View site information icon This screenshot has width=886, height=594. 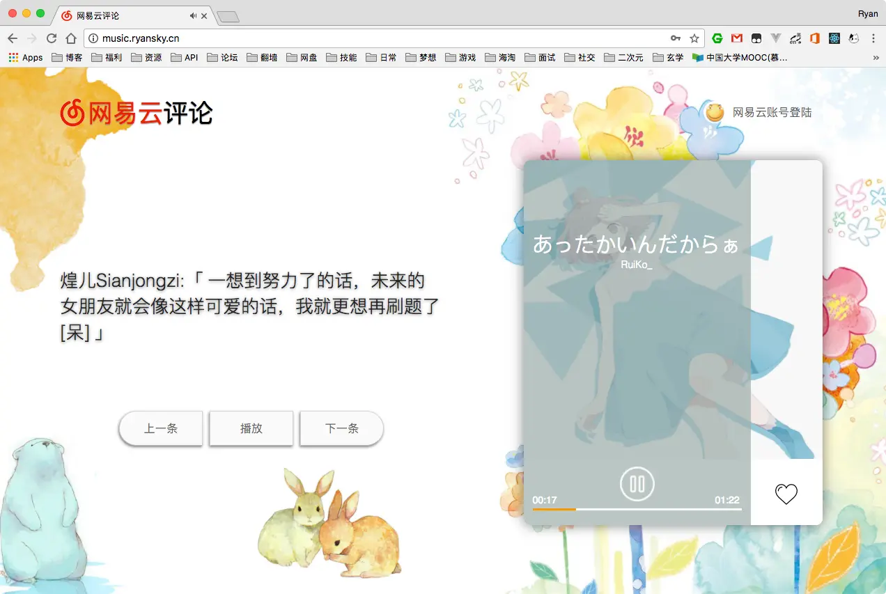[93, 38]
